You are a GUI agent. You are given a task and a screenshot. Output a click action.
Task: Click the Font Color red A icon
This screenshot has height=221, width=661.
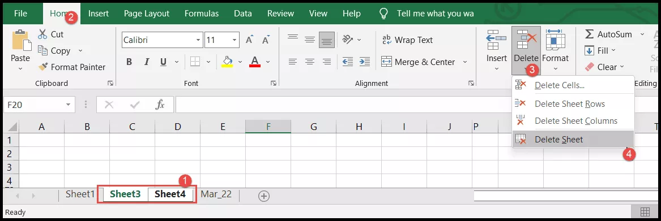point(255,62)
